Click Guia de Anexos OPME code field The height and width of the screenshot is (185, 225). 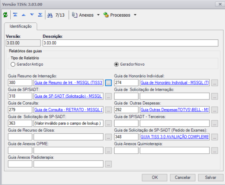pyautogui.click(x=20, y=150)
